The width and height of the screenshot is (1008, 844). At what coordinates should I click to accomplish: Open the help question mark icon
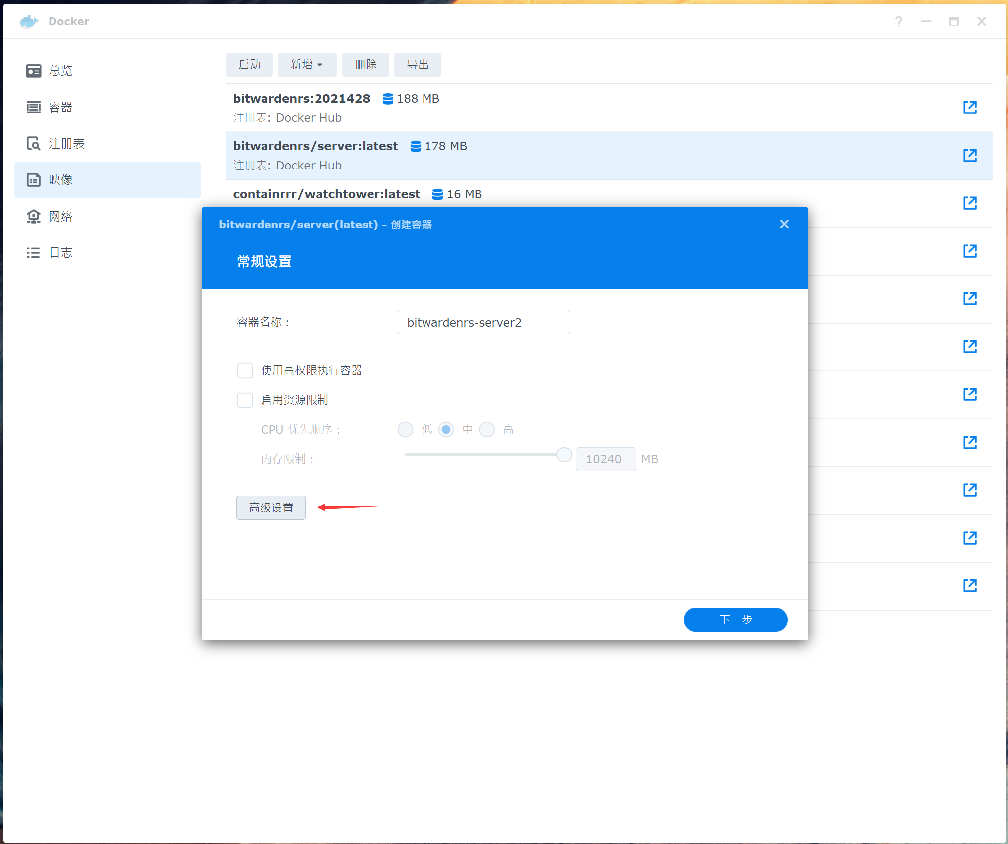click(899, 21)
